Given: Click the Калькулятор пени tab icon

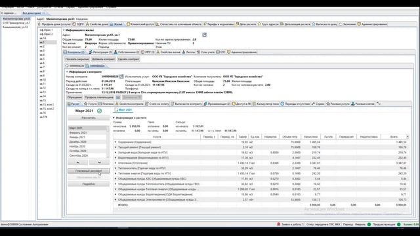Looking at the screenshot, I should click(254, 104).
